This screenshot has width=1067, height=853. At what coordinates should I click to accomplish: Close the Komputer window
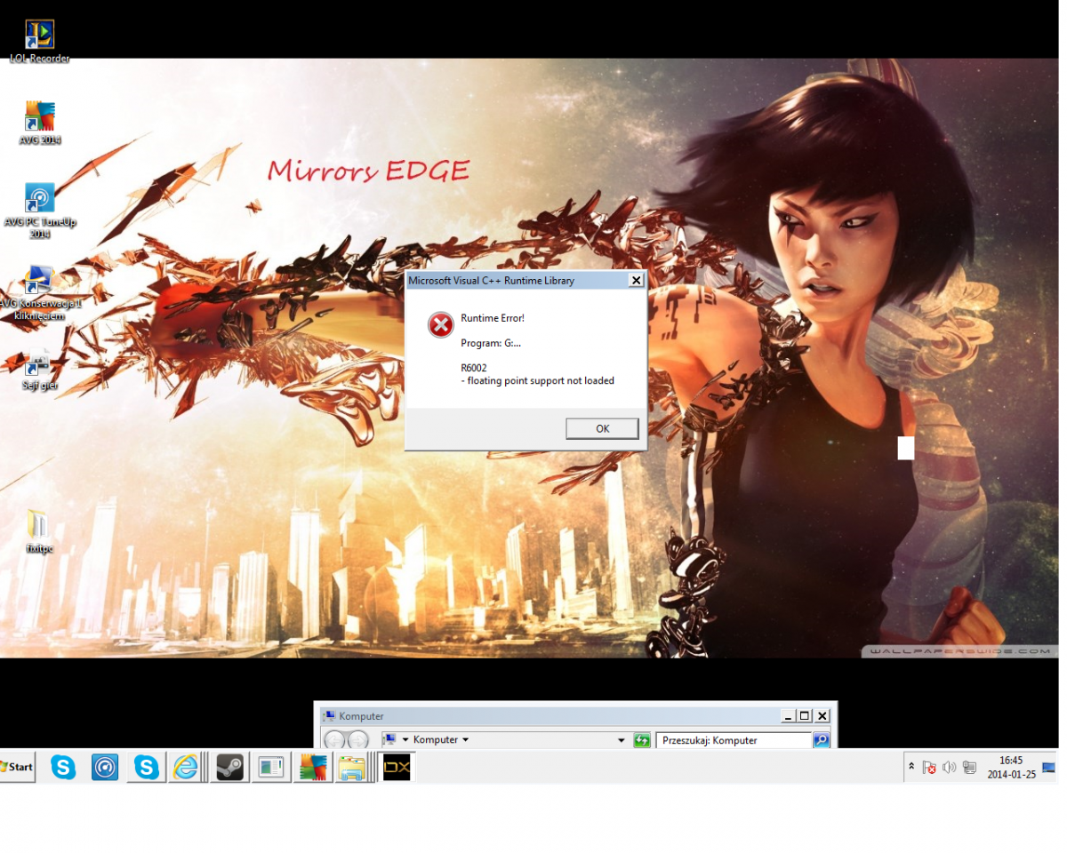coord(822,716)
